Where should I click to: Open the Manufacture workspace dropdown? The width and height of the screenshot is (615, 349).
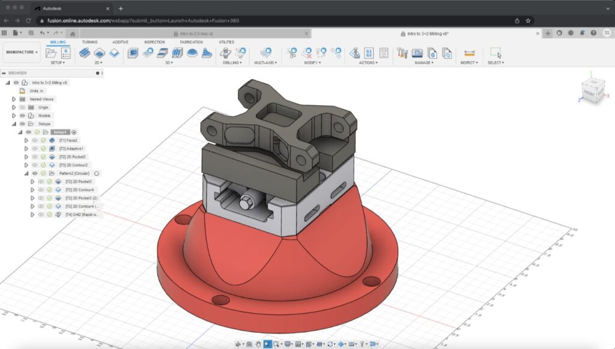point(22,52)
